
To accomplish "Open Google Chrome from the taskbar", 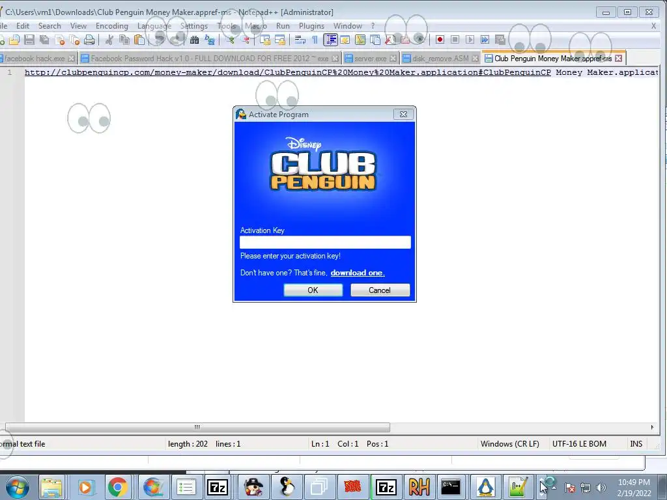I will (x=118, y=487).
